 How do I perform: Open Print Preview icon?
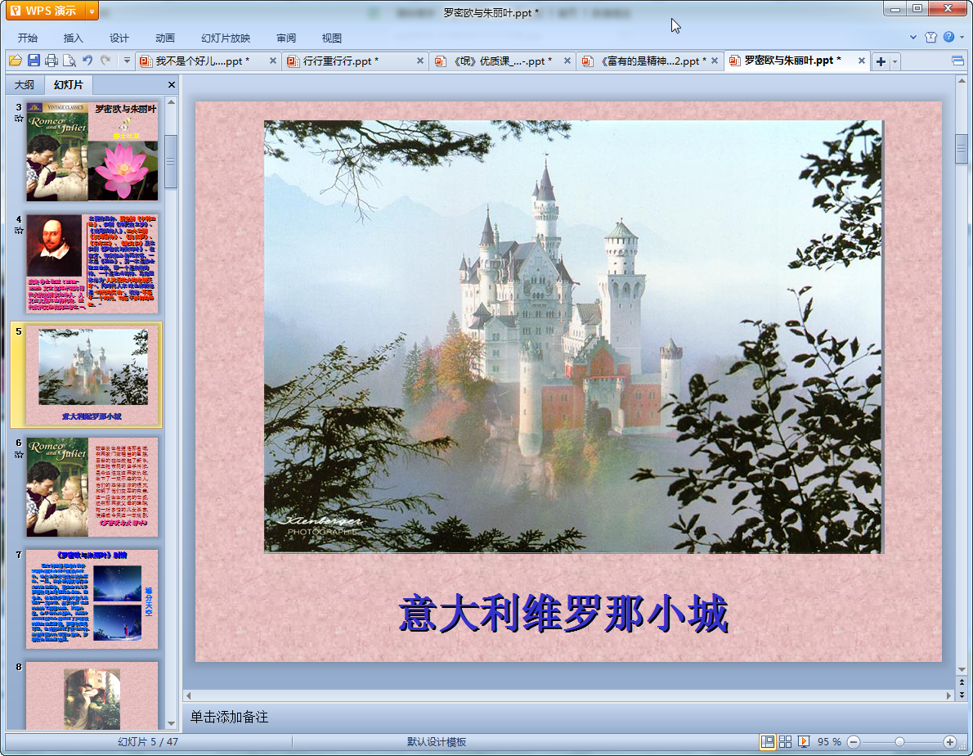69,61
